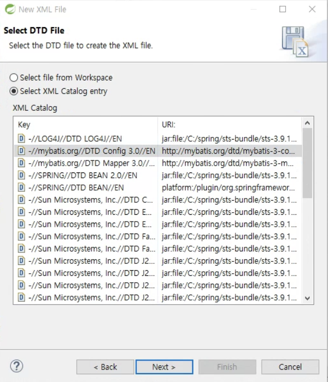Click the floppy disk XML wizard banner image

pos(295,42)
